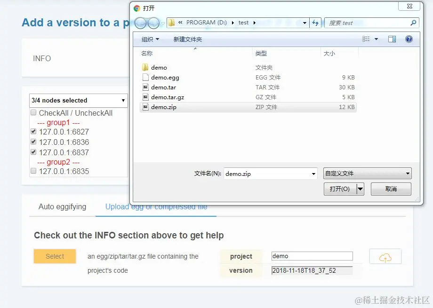Image resolution: width=433 pixels, height=308 pixels.
Task: Click the '30 KB' size cell
Action: (346, 87)
